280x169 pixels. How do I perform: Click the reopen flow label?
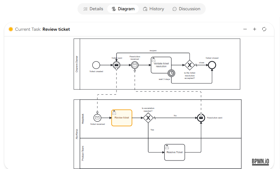[153, 51]
